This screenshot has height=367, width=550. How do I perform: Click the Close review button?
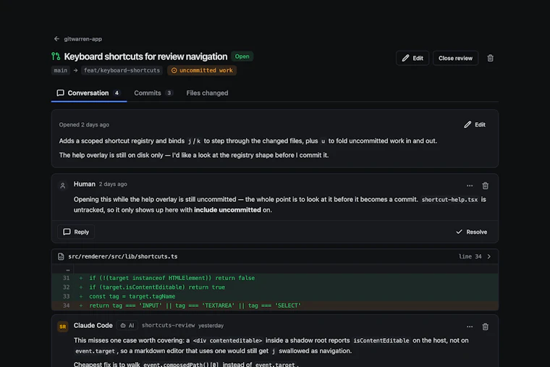coord(455,58)
